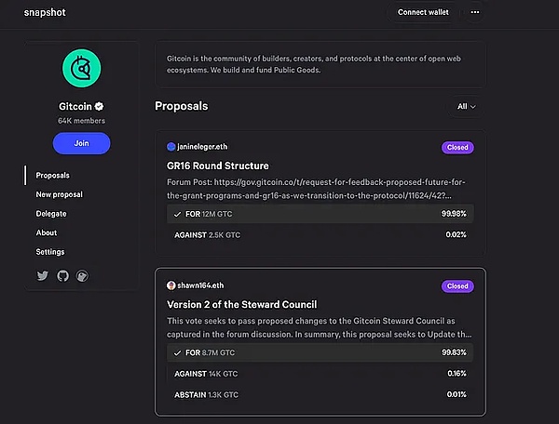Open space Settings
The height and width of the screenshot is (424, 559).
(x=49, y=252)
